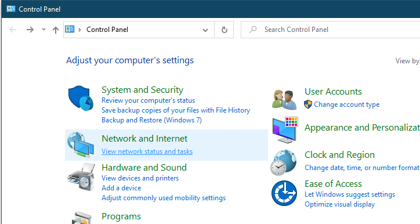Click View network status and tasks
420x224 pixels.
[147, 151]
